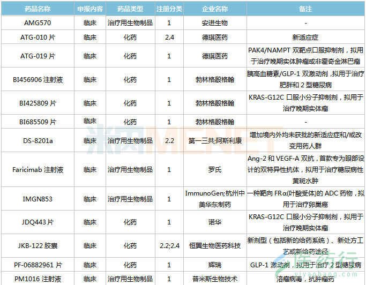Click 临床 in the Faricimab row
This screenshot has width=366, height=285.
point(90,169)
